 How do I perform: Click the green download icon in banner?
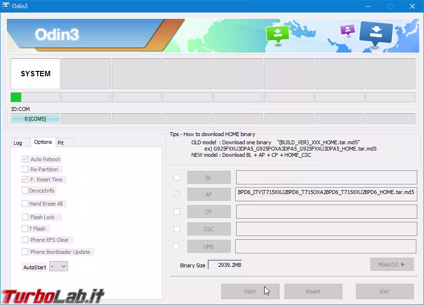pyautogui.click(x=278, y=34)
